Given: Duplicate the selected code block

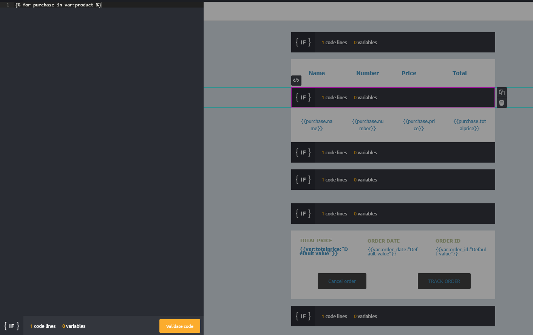Looking at the screenshot, I should coord(502,92).
